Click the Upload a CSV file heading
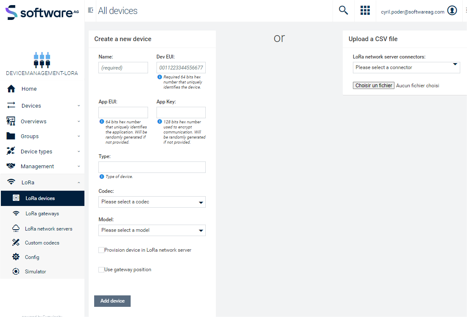Image resolution: width=467 pixels, height=317 pixels. 373,39
